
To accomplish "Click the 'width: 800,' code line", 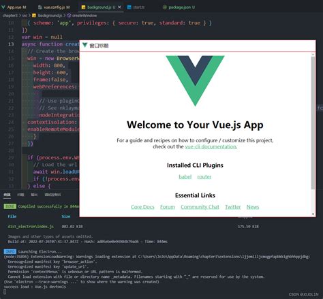I will coord(49,65).
